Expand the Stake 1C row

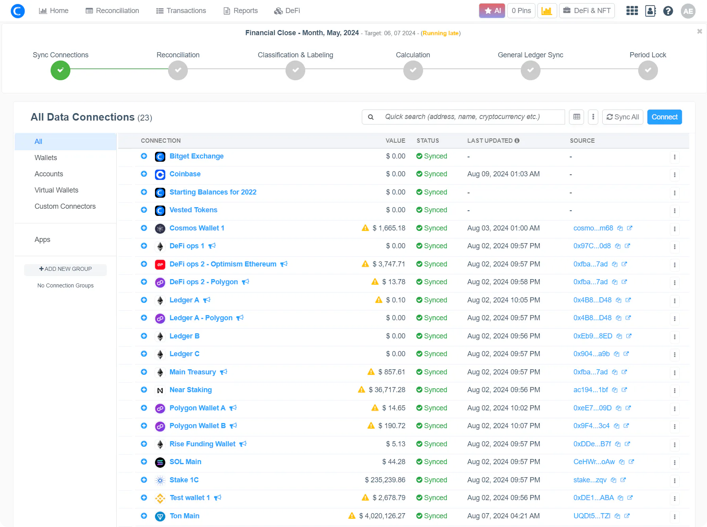pyautogui.click(x=144, y=480)
